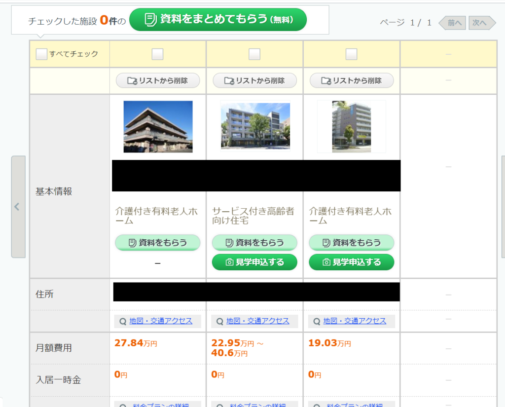Click the サービス付き高齢者向け住宅 facility type text
The height and width of the screenshot is (407, 505).
point(253,216)
